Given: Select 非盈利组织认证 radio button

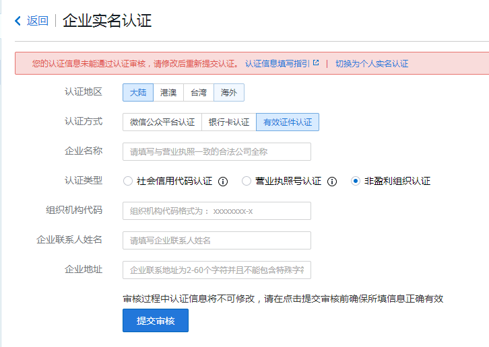Looking at the screenshot, I should (356, 182).
